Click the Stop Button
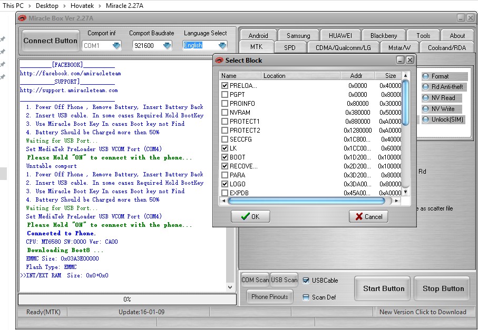The height and width of the screenshot is (330, 478). (x=443, y=288)
